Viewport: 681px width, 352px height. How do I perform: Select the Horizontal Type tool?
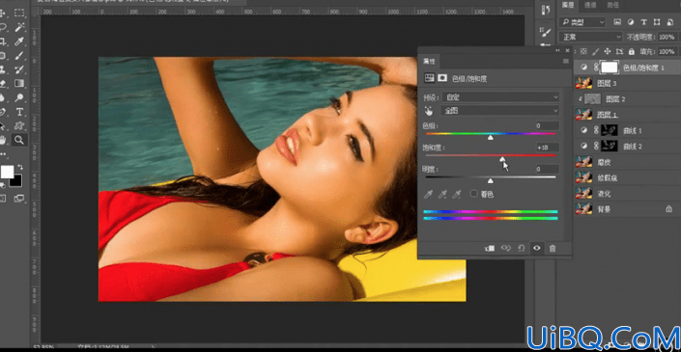pyautogui.click(x=19, y=112)
